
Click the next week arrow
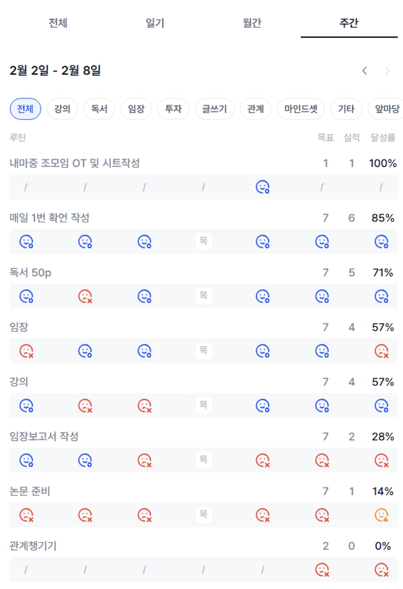tap(387, 71)
